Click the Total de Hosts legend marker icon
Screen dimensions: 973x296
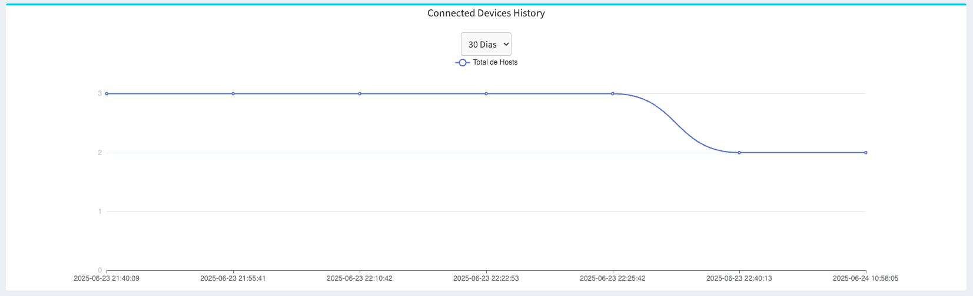[463, 62]
